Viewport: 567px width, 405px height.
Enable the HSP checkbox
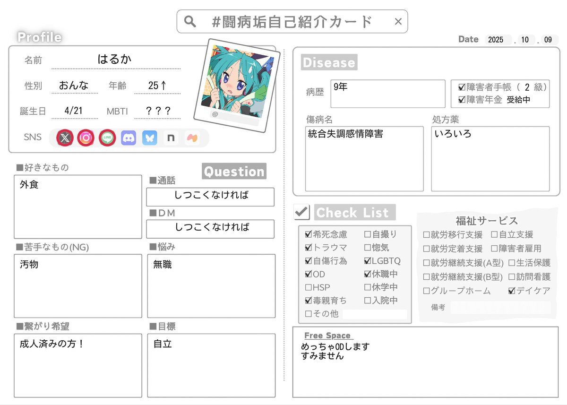pos(309,287)
